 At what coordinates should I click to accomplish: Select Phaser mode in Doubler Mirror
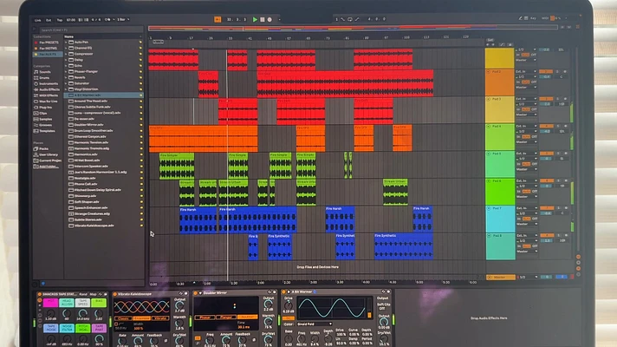point(205,317)
